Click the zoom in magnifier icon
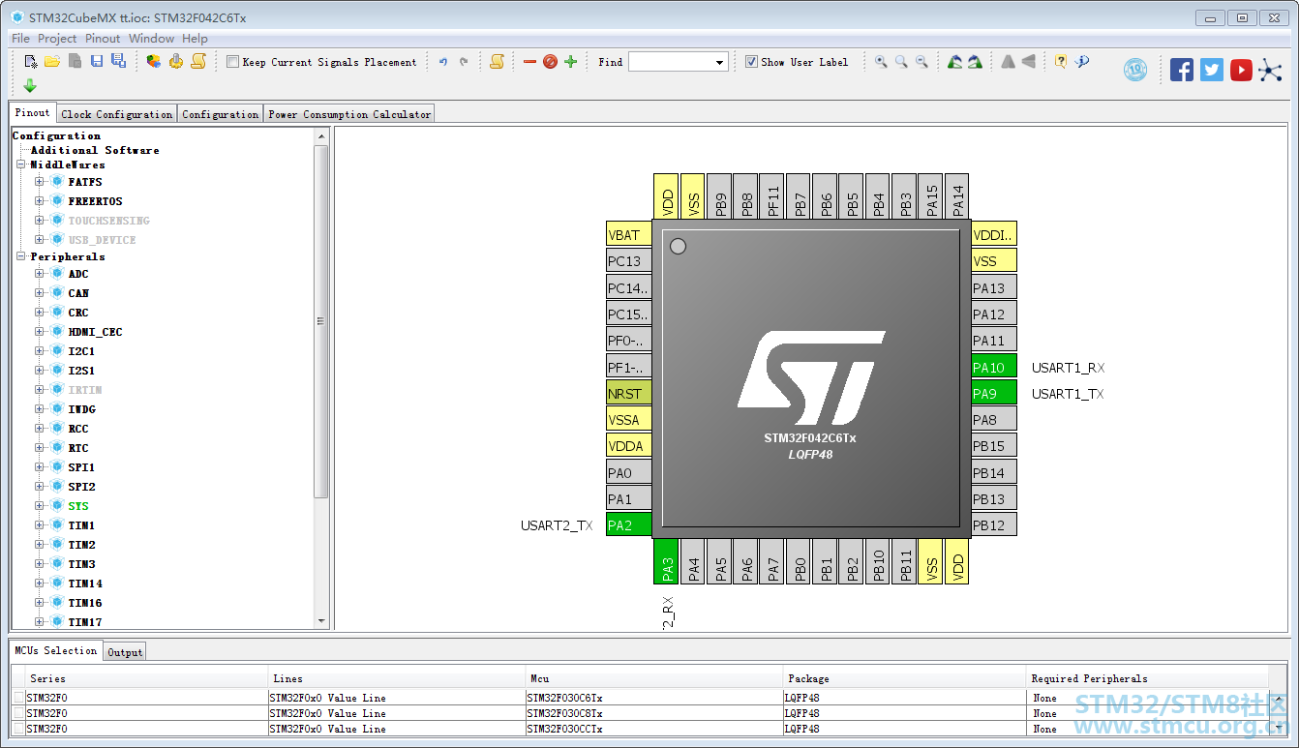 (881, 62)
